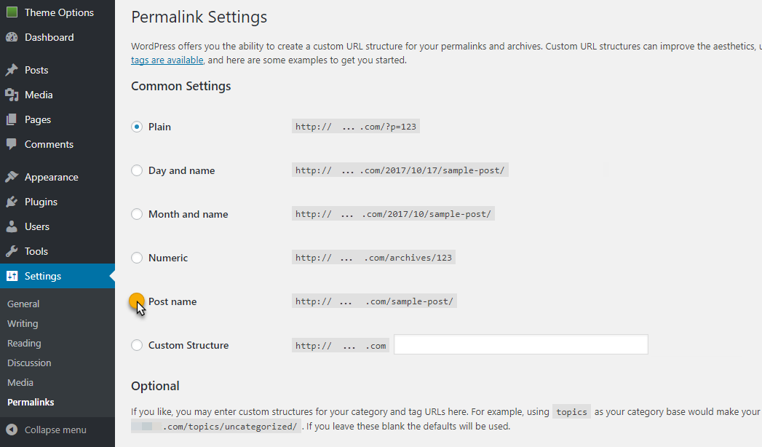The image size is (762, 447).
Task: Open Comments via its speech bubble icon
Action: point(13,144)
